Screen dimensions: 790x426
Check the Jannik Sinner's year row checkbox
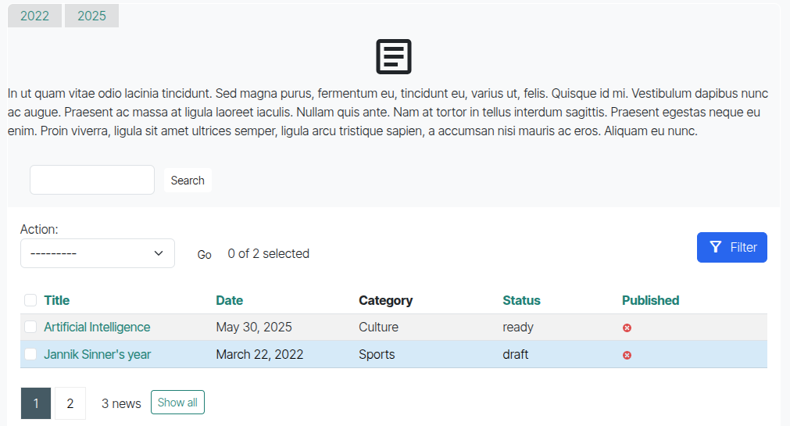tap(30, 354)
